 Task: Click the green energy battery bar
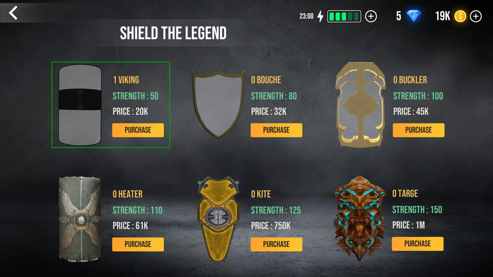344,16
